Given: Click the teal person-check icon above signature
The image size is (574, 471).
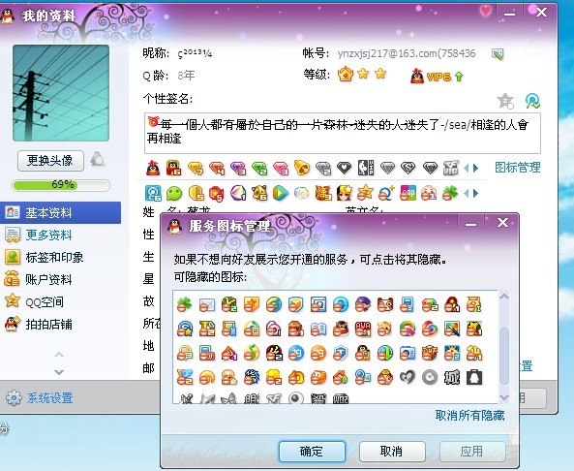Looking at the screenshot, I should pos(532,101).
